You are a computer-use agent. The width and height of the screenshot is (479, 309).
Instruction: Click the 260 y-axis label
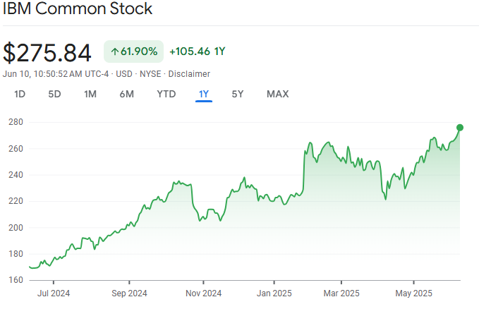16,149
